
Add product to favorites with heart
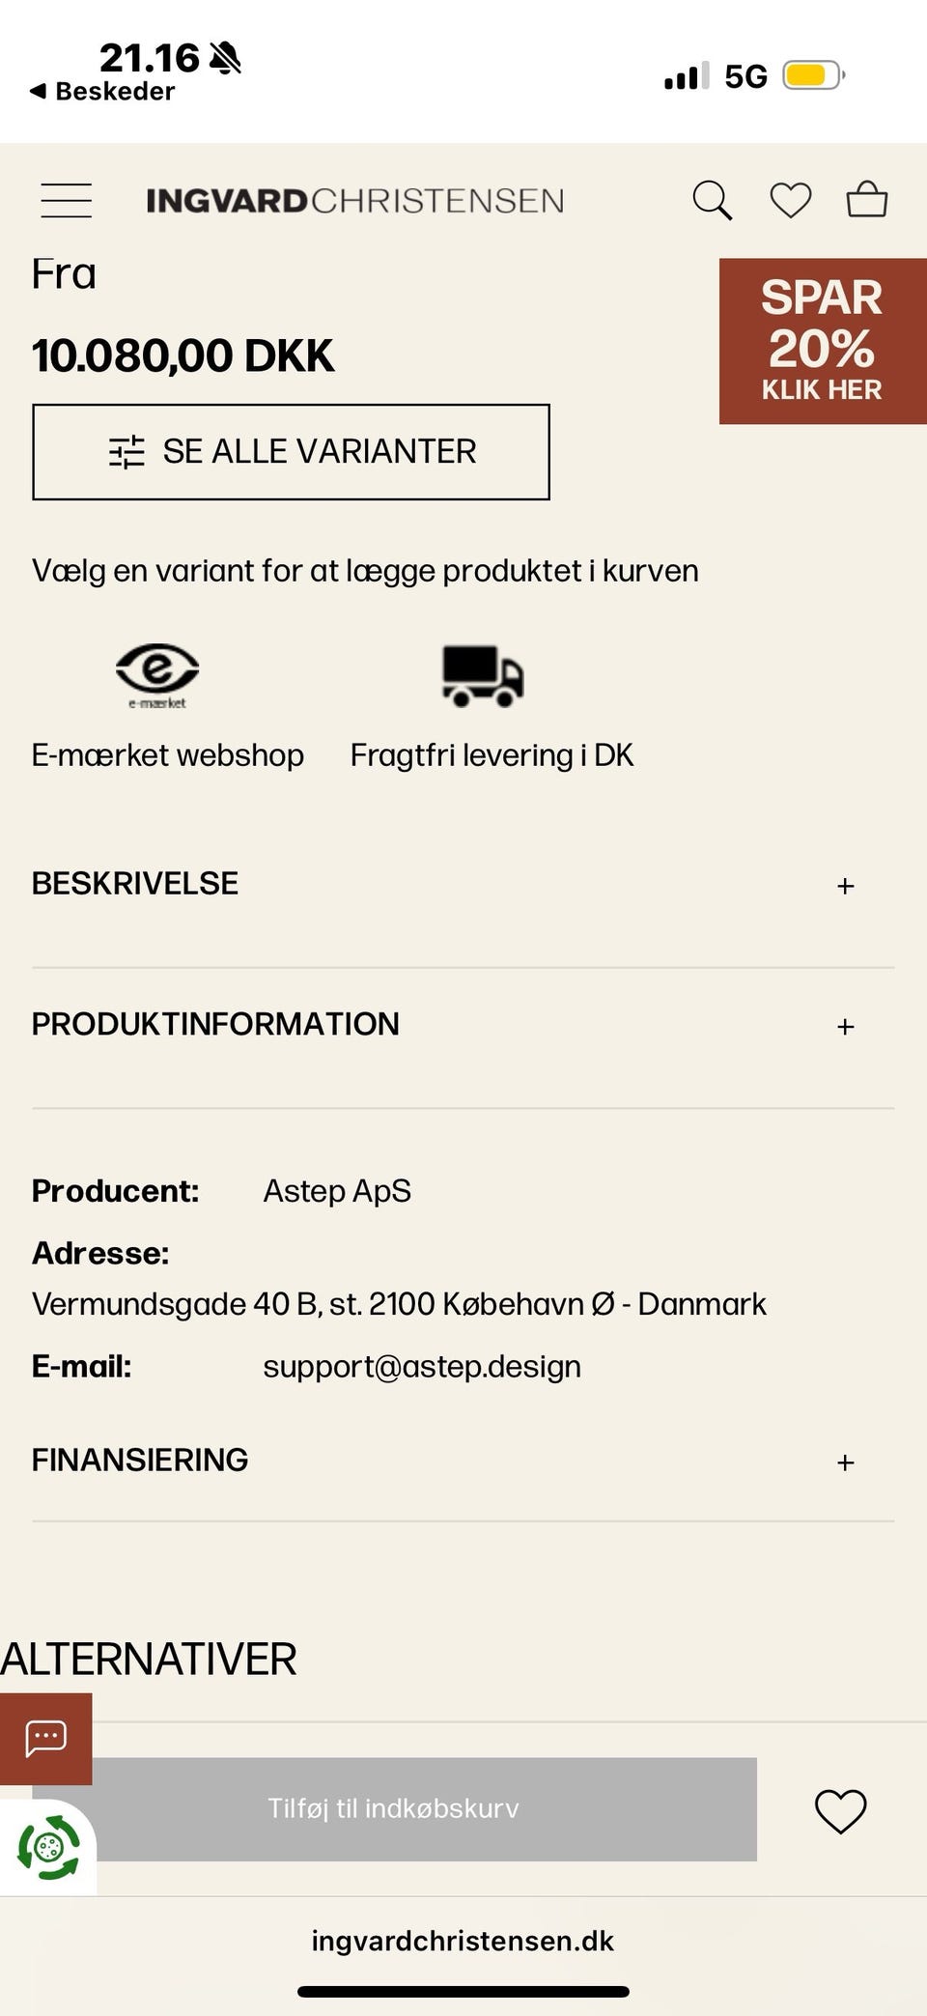coord(840,1810)
